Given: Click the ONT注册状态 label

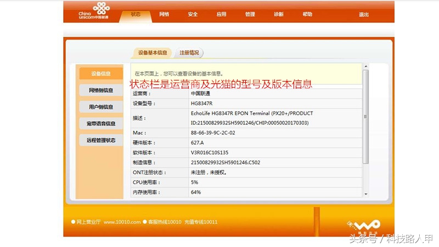Looking at the screenshot, I should click(149, 173).
